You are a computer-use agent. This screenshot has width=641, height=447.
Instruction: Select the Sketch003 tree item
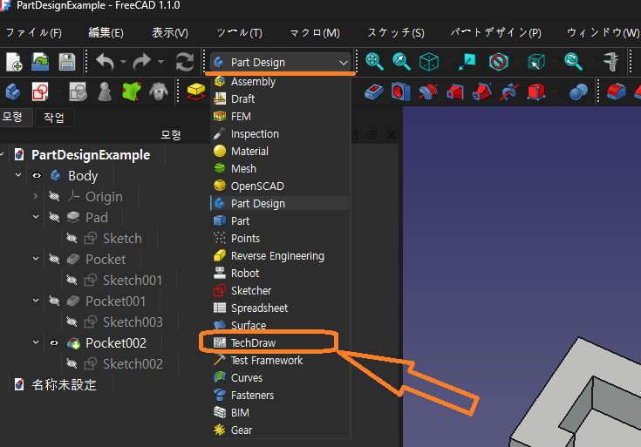[133, 322]
